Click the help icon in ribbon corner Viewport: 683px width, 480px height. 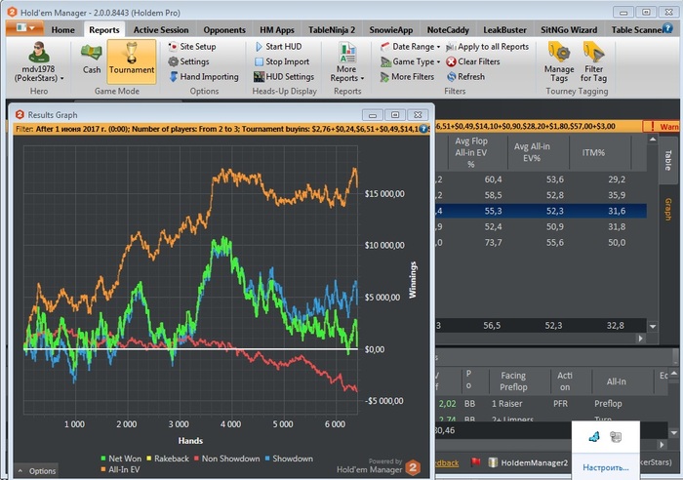pyautogui.click(x=666, y=28)
